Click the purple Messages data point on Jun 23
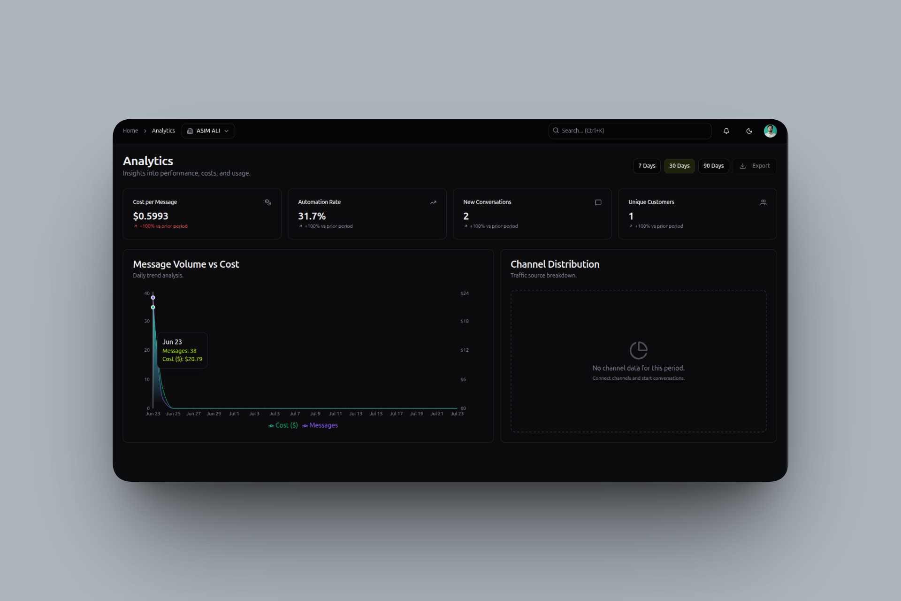This screenshot has width=901, height=601. click(153, 298)
